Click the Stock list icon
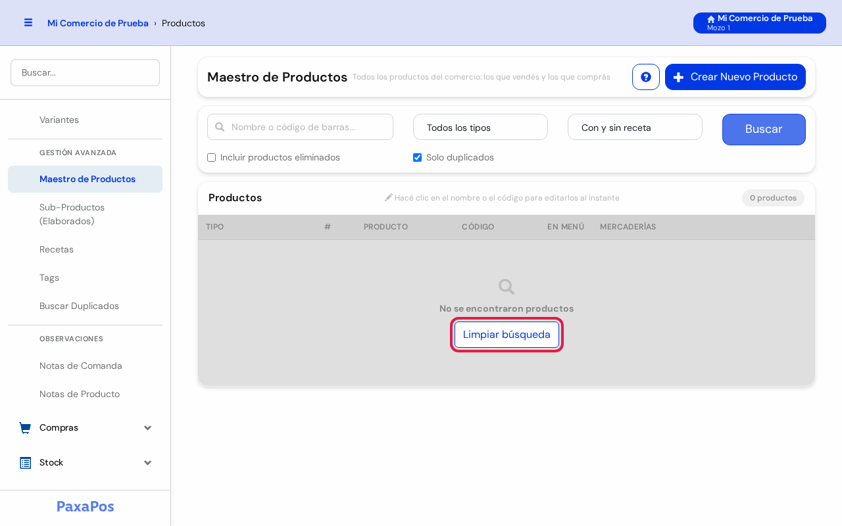This screenshot has width=842, height=526. click(26, 463)
